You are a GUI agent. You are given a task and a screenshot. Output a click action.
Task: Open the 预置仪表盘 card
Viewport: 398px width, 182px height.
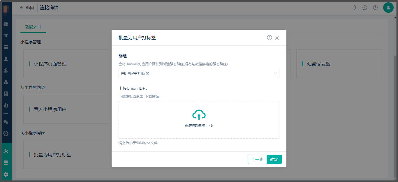coord(339,64)
